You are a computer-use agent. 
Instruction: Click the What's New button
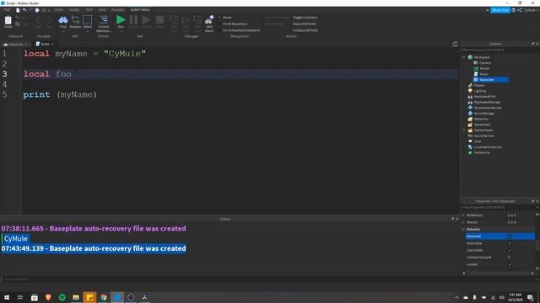pos(500,10)
